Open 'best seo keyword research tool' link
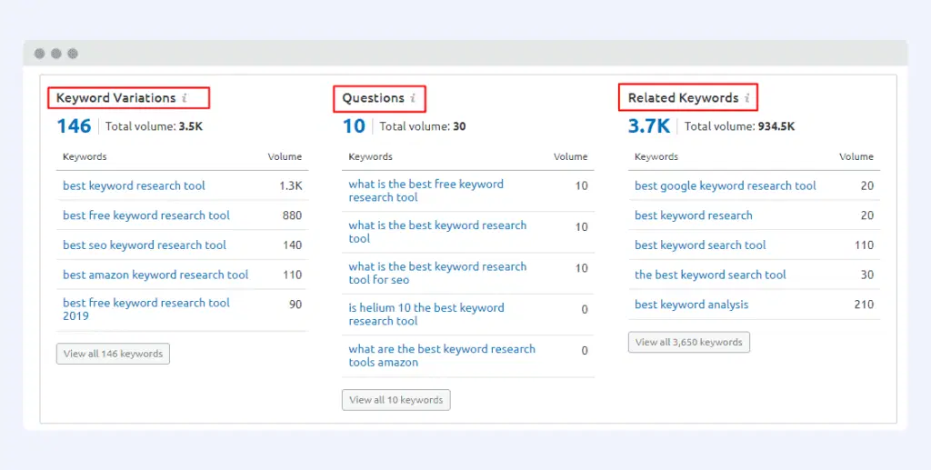 click(x=145, y=245)
